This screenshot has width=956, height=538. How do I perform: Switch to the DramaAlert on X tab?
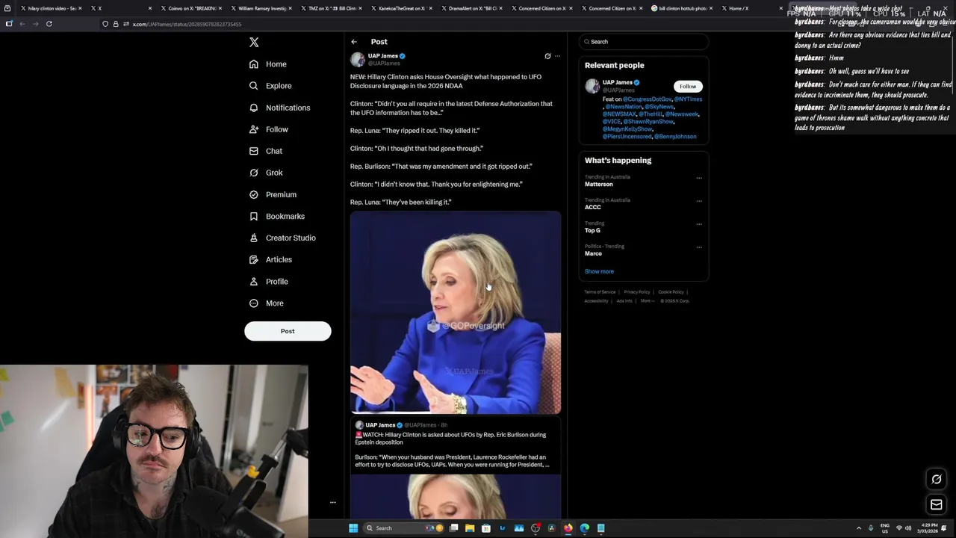pyautogui.click(x=472, y=8)
